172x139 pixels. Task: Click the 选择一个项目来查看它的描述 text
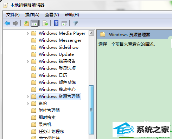127,44
